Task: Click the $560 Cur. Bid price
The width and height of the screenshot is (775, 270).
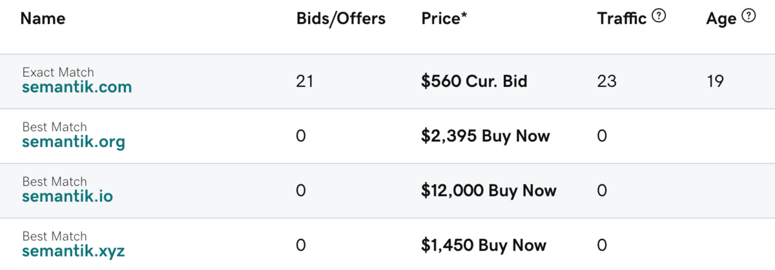Action: (x=474, y=81)
